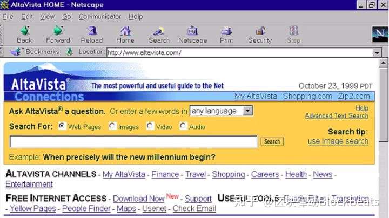The height and width of the screenshot is (218, 389).
Task: Open the Shopping channel link
Action: (229, 174)
